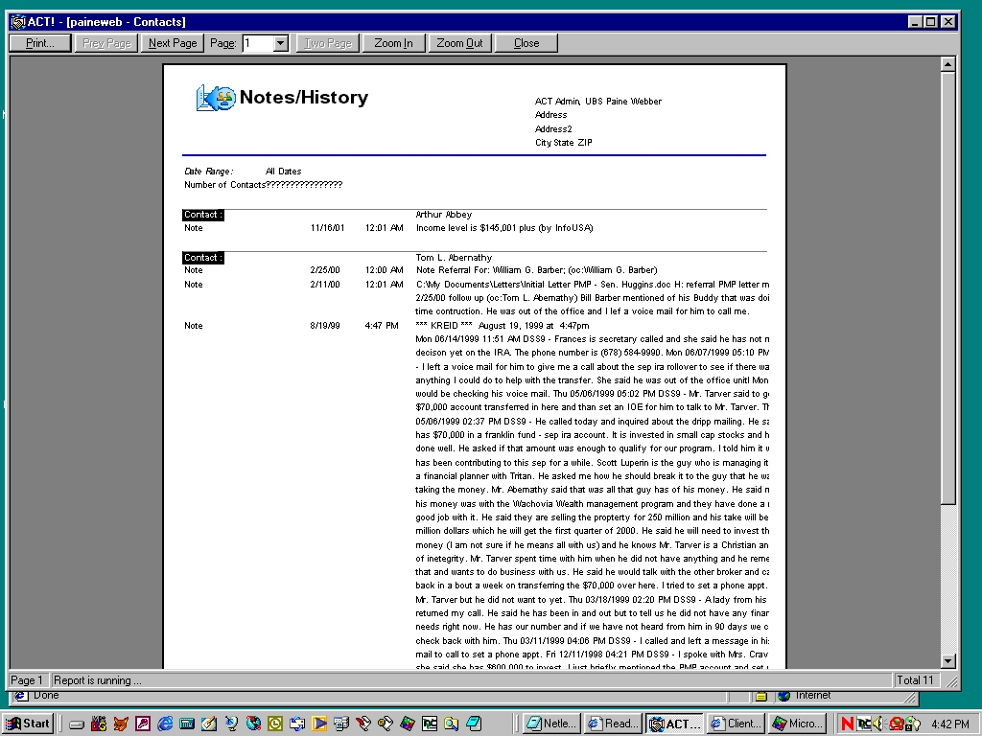
Task: Click the City State ZIP line
Action: point(563,143)
